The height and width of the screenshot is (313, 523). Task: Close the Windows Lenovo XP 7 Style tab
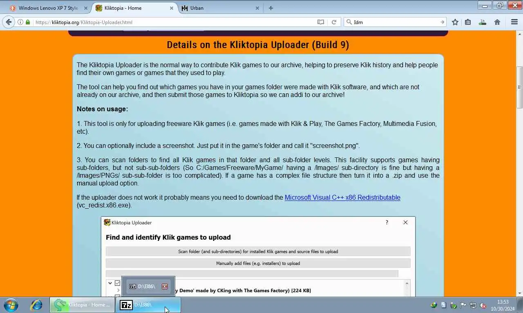(x=85, y=8)
